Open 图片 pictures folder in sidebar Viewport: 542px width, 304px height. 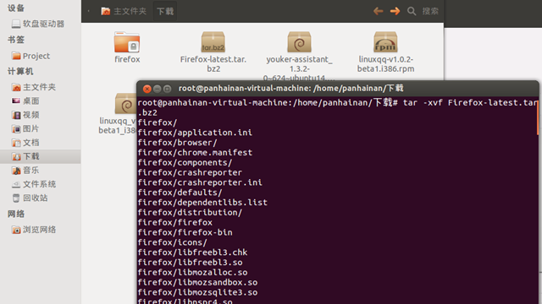25,128
